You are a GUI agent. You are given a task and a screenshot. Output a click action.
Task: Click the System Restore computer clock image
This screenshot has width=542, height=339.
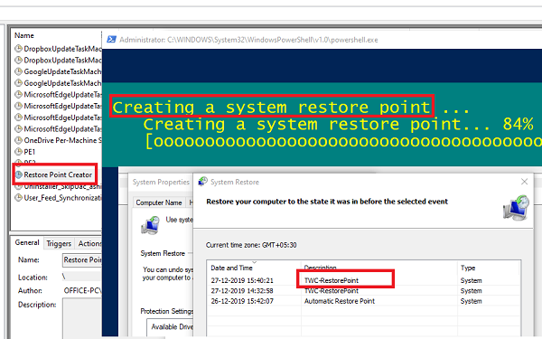[516, 208]
